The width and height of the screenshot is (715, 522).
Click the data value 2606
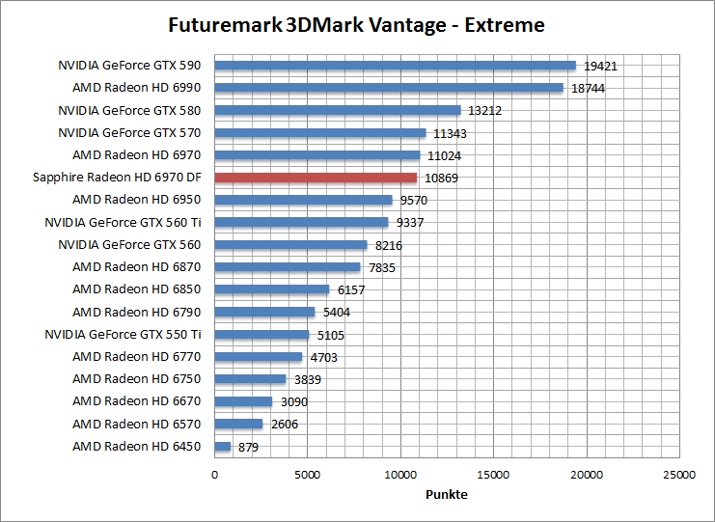coord(285,425)
